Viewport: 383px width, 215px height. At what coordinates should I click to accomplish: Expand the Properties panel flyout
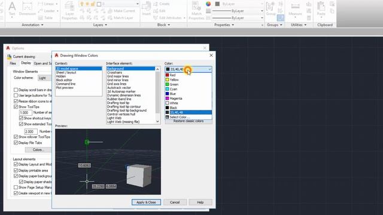224,25
